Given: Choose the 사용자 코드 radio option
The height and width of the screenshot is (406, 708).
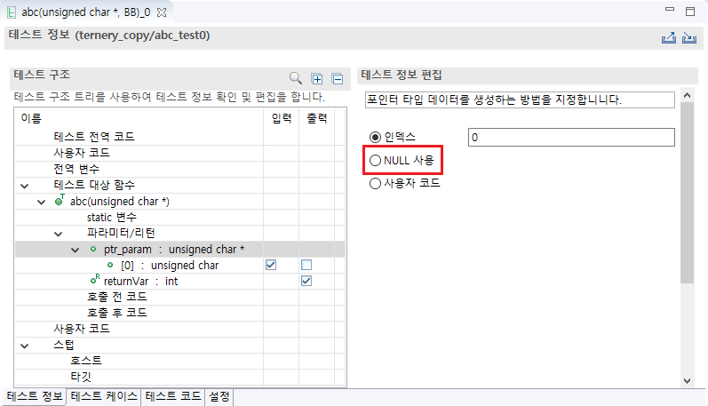Looking at the screenshot, I should (x=375, y=184).
